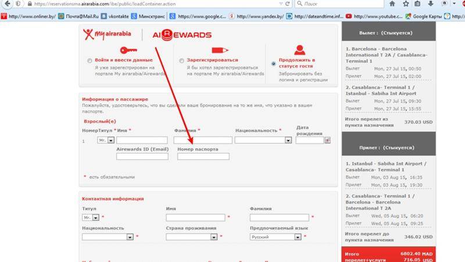This screenshot has height=262, width=465.
Task: Click the 'Вылет : (Стыкуется)' header
Action: (x=386, y=33)
